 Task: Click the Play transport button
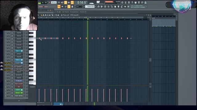43,2
